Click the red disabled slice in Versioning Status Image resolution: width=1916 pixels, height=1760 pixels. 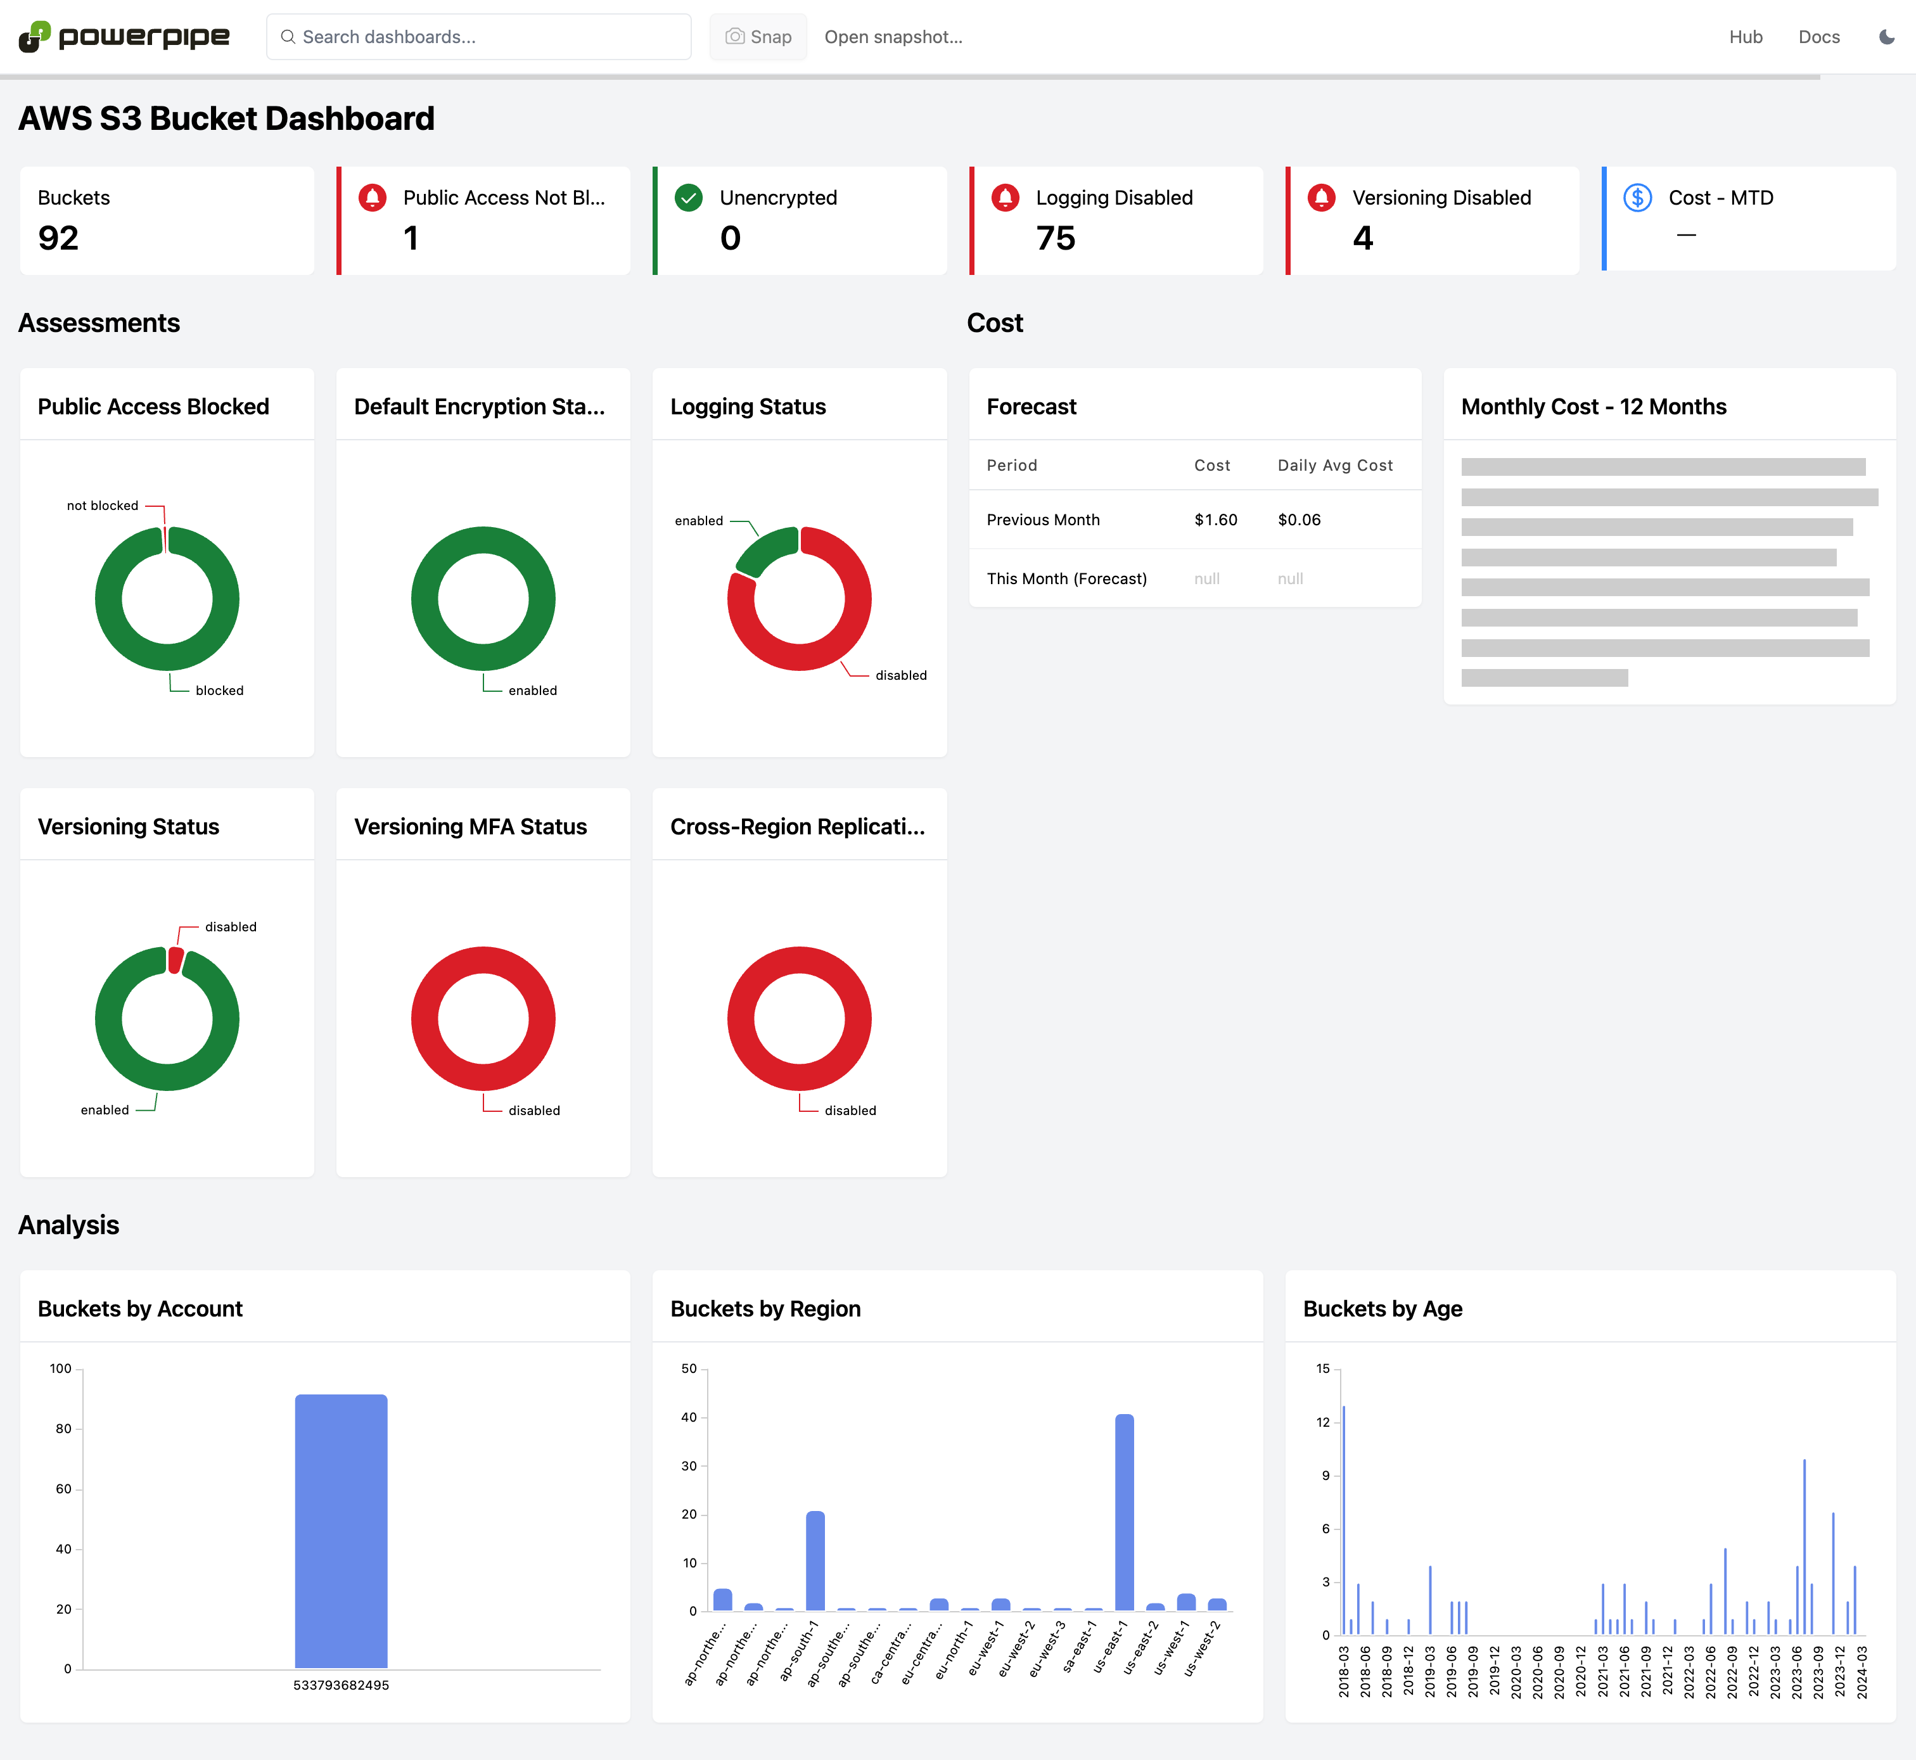pyautogui.click(x=176, y=960)
